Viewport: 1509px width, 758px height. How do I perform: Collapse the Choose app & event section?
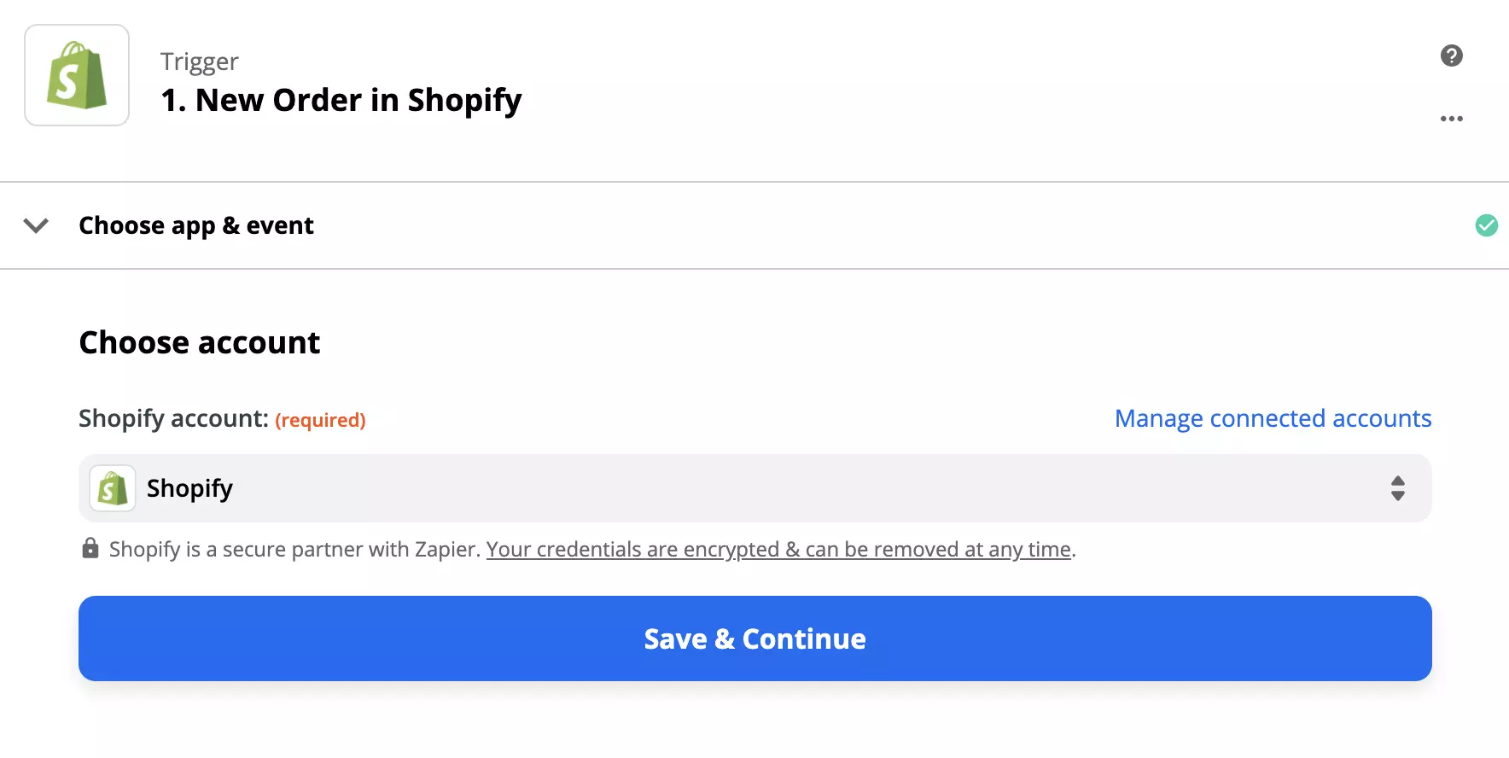click(x=35, y=225)
